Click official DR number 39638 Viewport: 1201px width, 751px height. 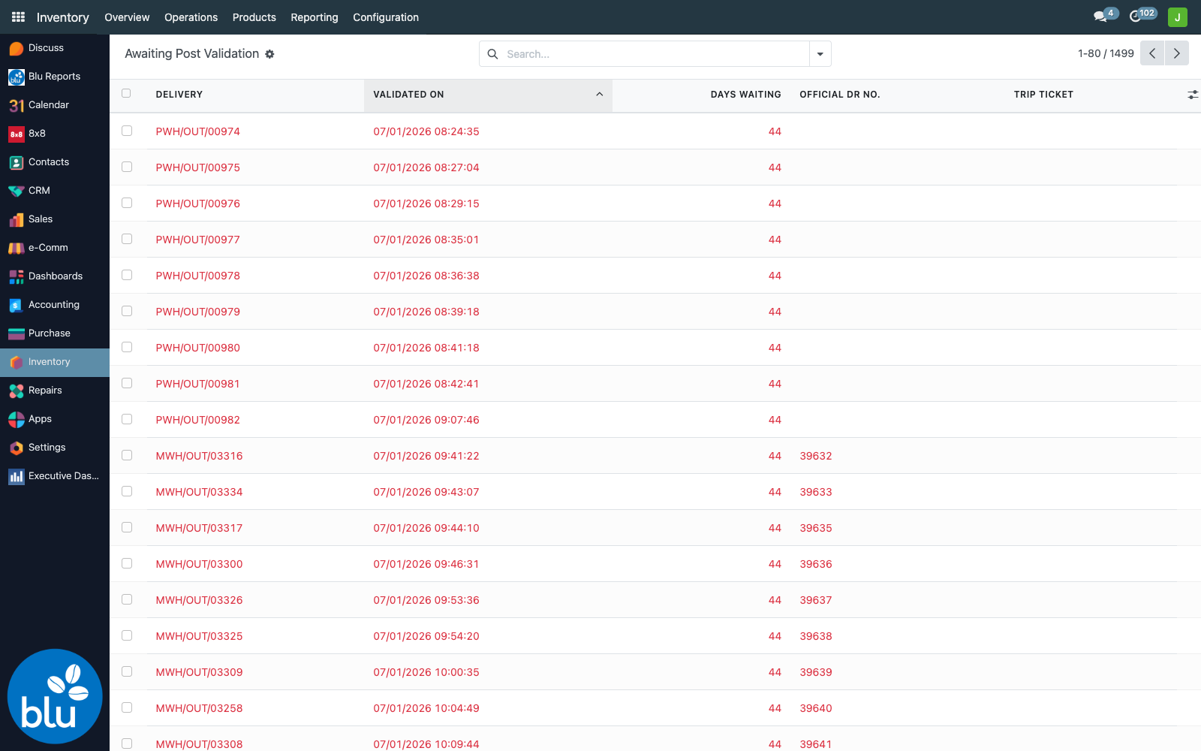(x=816, y=636)
